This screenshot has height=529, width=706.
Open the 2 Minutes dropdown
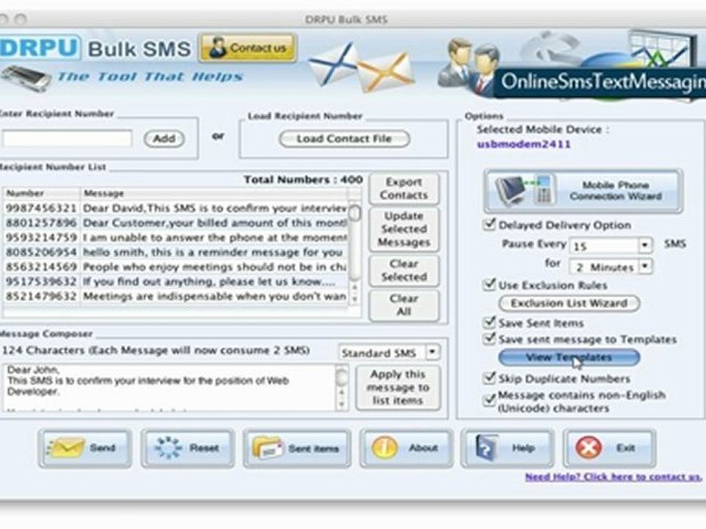click(645, 266)
